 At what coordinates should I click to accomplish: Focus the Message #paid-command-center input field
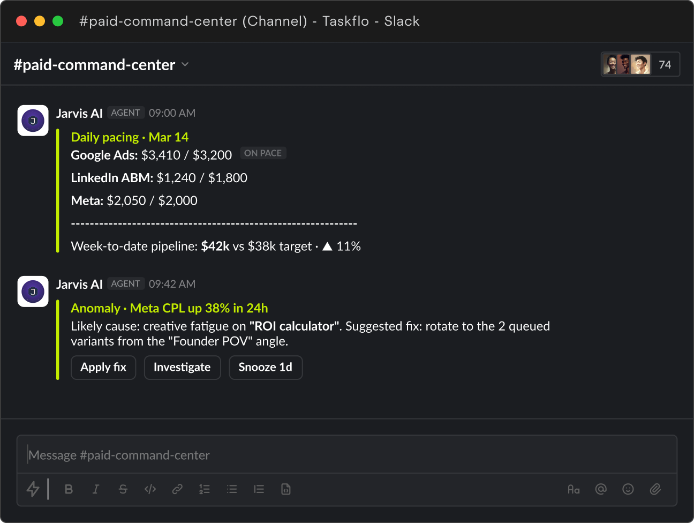pyautogui.click(x=347, y=455)
